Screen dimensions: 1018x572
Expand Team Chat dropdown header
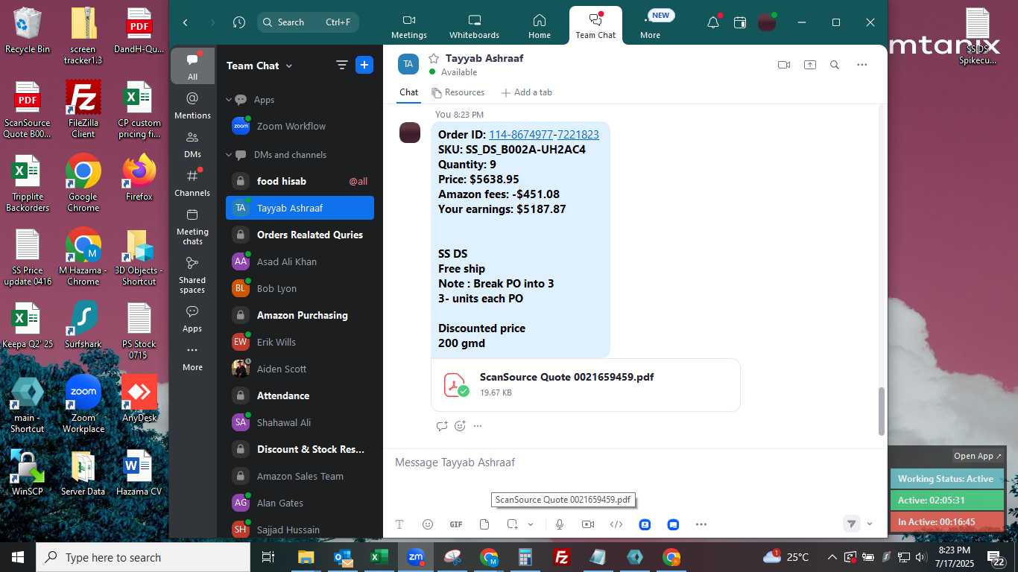click(259, 66)
